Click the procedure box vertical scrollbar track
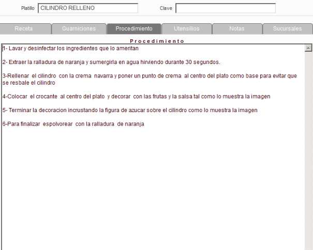 [x=309, y=155]
